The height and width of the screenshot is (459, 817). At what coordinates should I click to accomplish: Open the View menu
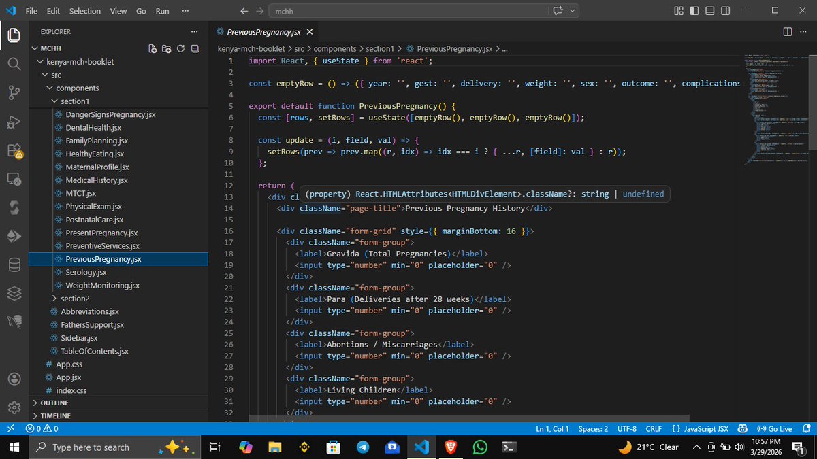click(118, 11)
